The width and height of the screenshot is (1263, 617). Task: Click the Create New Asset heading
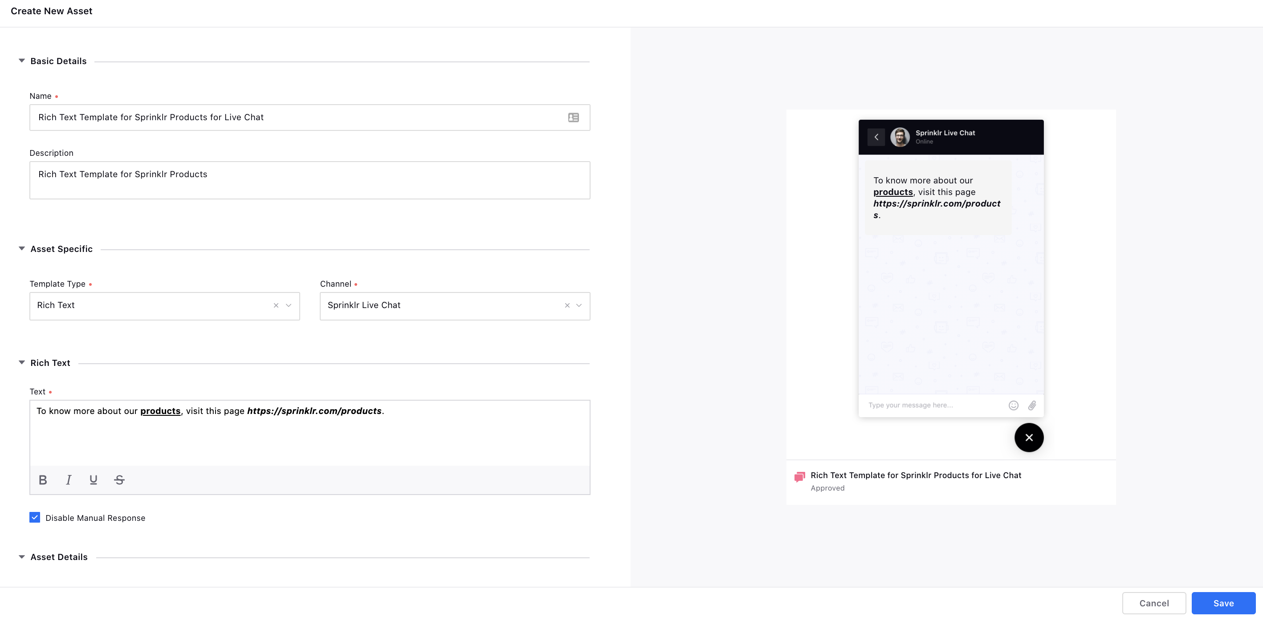coord(52,11)
